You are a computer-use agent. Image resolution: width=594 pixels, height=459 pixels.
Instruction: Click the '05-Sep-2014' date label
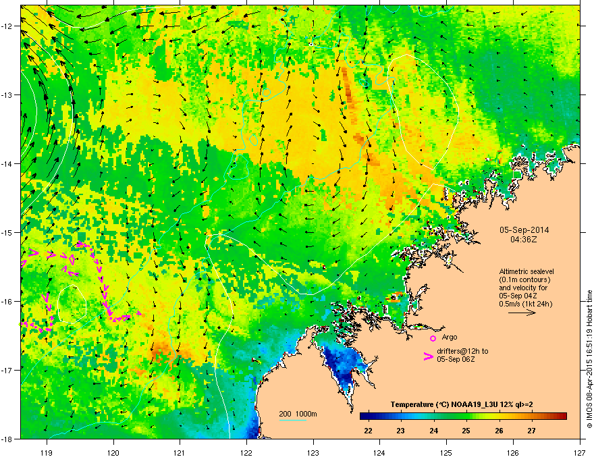point(524,230)
